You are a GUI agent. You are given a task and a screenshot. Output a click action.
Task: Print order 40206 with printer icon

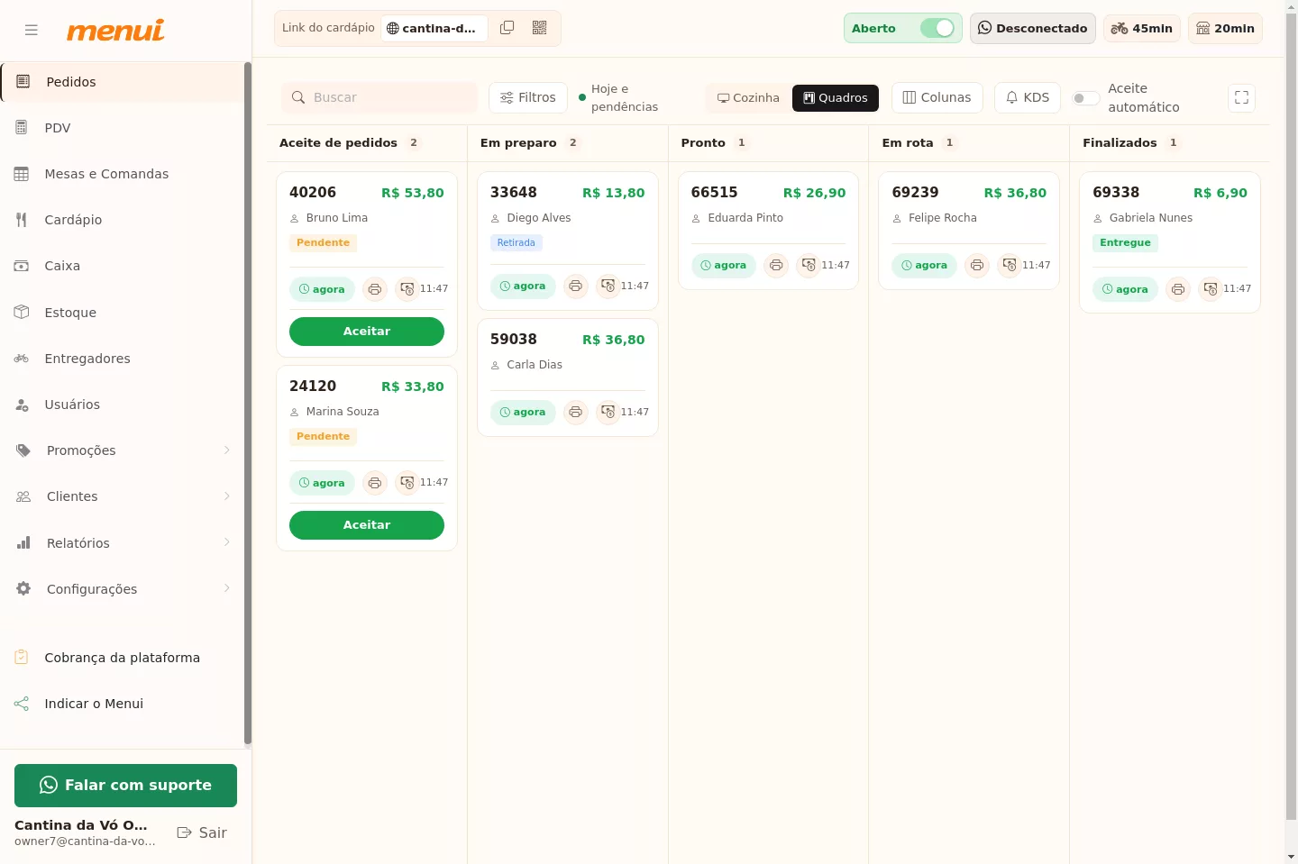coord(375,289)
